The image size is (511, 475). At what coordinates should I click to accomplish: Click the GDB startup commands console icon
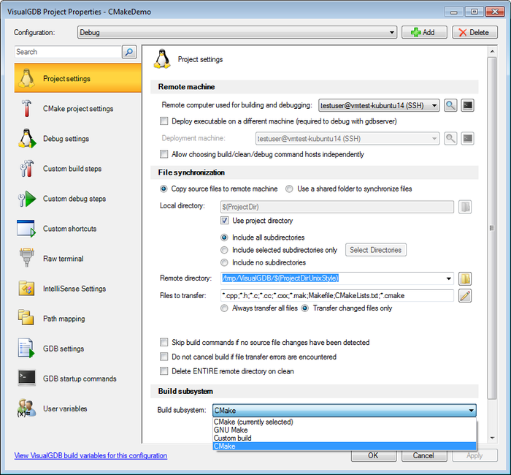point(26,378)
